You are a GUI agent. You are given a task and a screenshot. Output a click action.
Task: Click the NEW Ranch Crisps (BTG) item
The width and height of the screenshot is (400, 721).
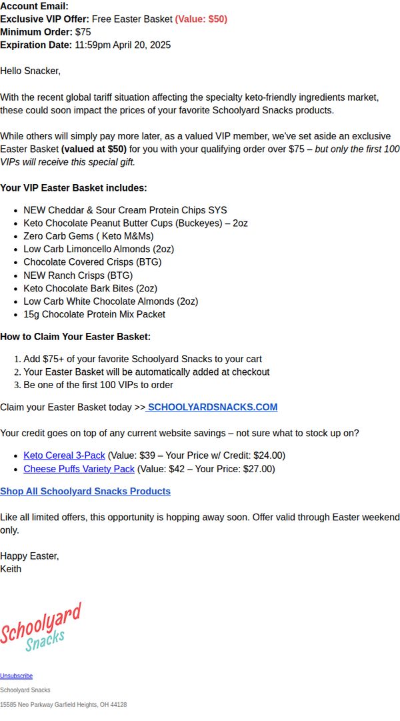pos(78,275)
